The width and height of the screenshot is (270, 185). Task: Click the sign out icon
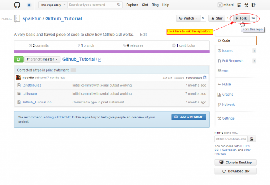click(253, 5)
